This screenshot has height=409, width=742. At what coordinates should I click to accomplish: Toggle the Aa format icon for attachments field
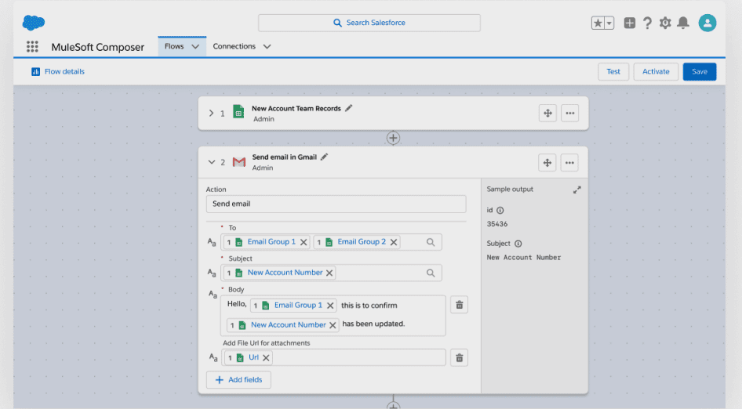213,358
